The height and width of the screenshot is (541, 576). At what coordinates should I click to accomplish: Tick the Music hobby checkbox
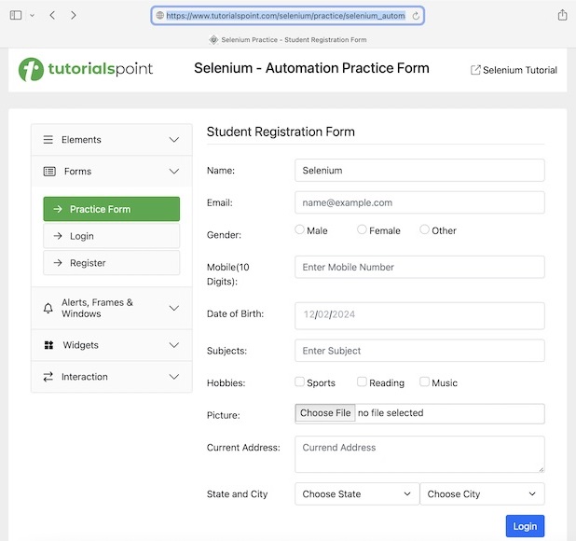[424, 381]
